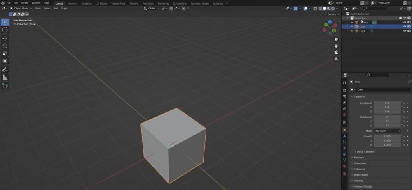Screen dimensions: 412x190
Task: Disable Cube in renders camera icon
Action: coord(409,26)
